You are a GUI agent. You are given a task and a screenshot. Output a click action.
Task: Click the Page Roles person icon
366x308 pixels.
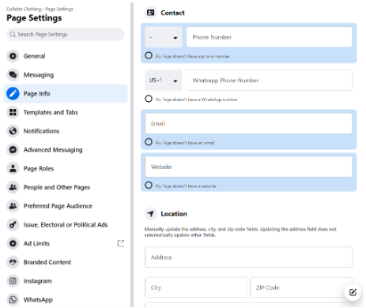point(13,168)
